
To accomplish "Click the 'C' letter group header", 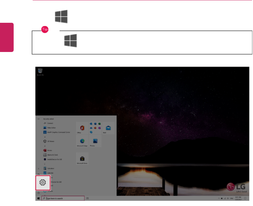I will pyautogui.click(x=45, y=164).
